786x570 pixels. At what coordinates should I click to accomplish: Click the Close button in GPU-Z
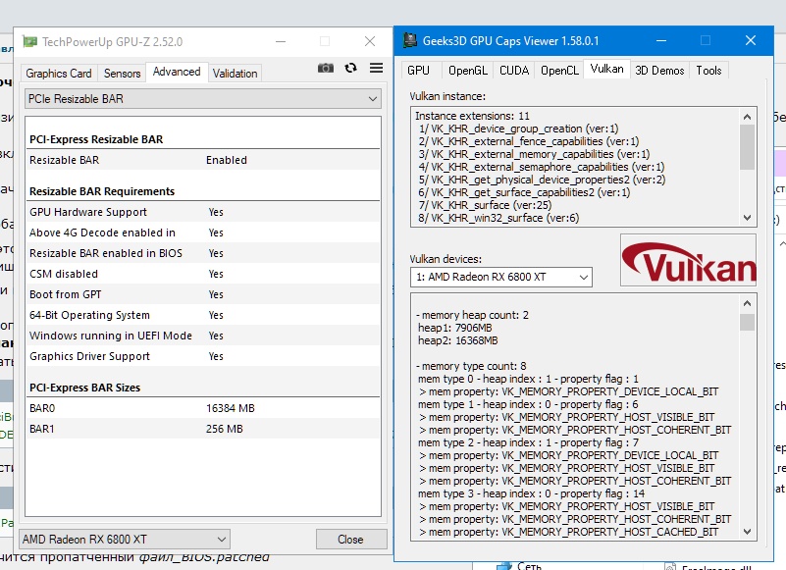coord(351,540)
